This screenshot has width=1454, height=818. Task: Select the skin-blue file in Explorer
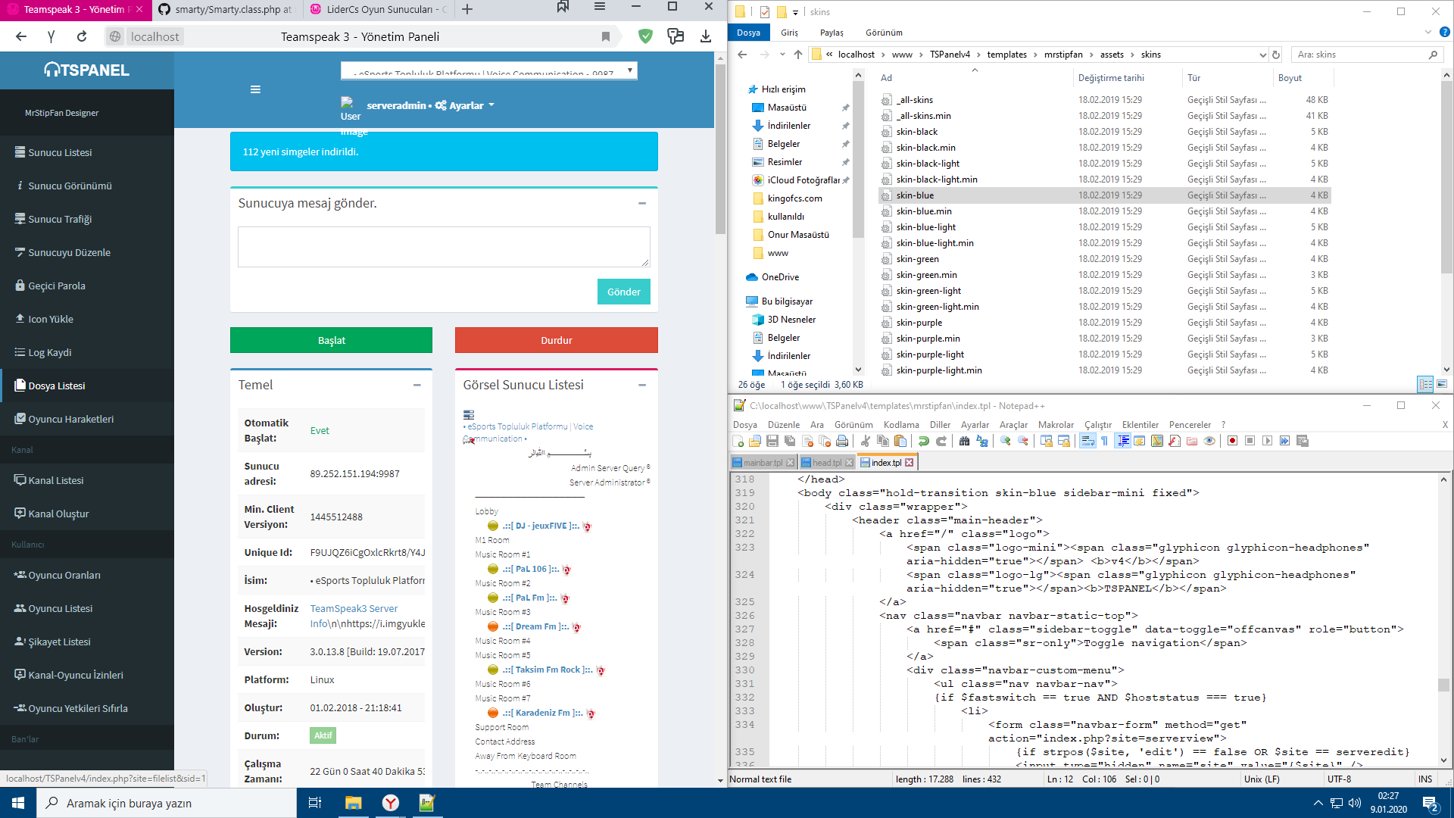pyautogui.click(x=1104, y=195)
